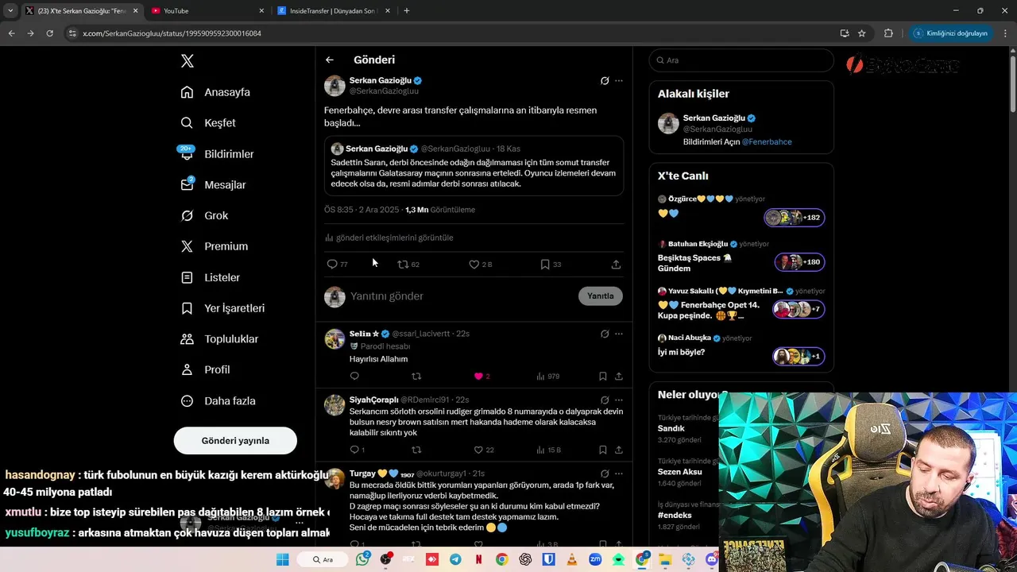Click the Yanıtla button

601,296
